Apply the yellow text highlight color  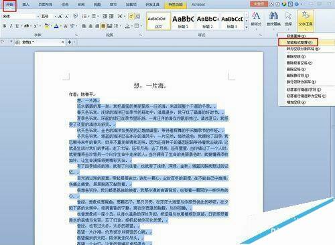click(x=46, y=26)
